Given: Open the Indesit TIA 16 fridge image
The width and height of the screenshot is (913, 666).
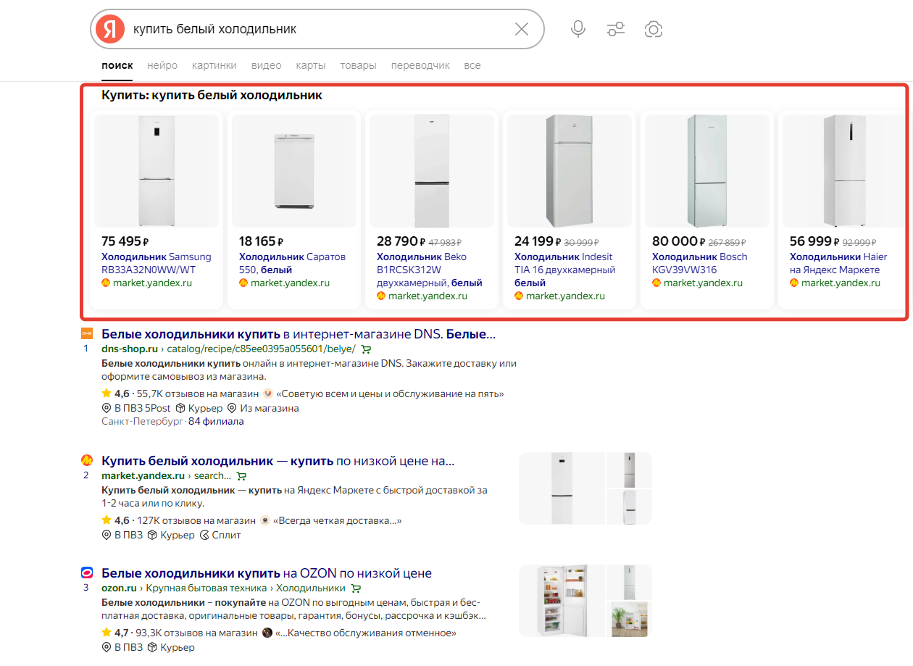Looking at the screenshot, I should tap(570, 171).
